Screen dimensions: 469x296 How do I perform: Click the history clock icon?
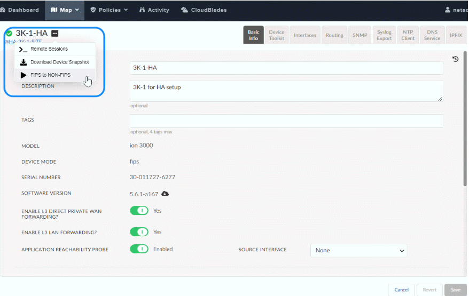pos(456,59)
